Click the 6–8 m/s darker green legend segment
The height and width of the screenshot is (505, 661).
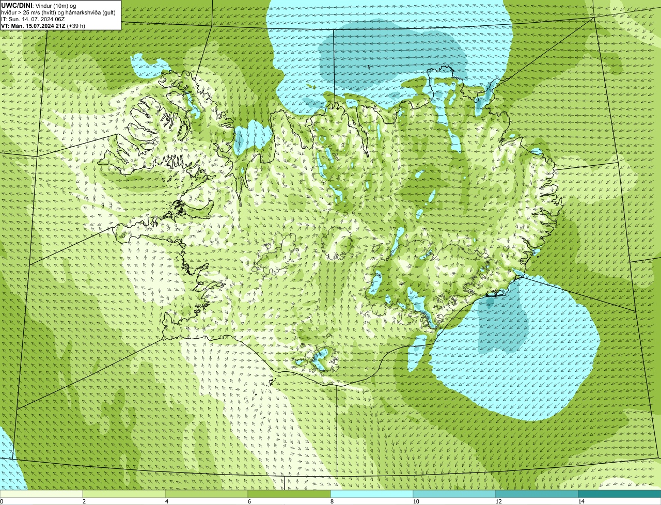[289, 494]
